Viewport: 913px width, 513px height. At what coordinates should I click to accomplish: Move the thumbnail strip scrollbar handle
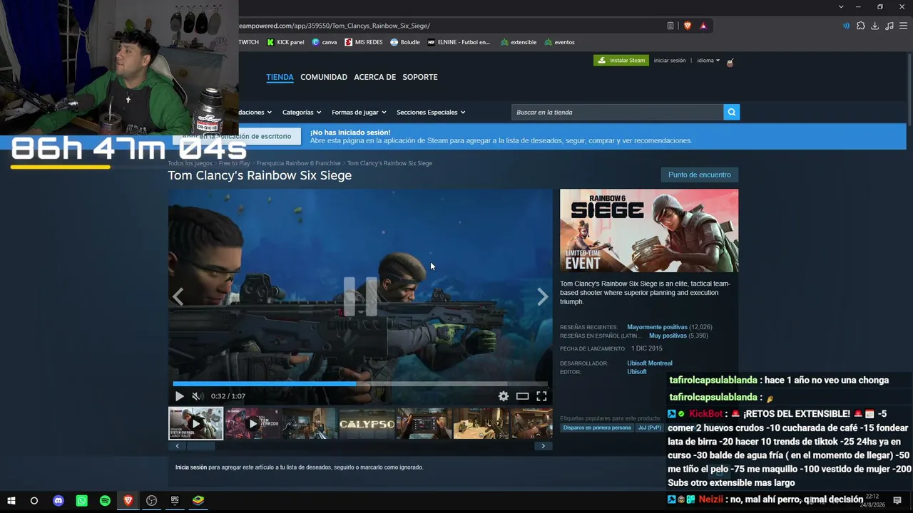[x=200, y=446]
